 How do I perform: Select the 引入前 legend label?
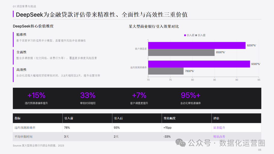(x=202, y=35)
